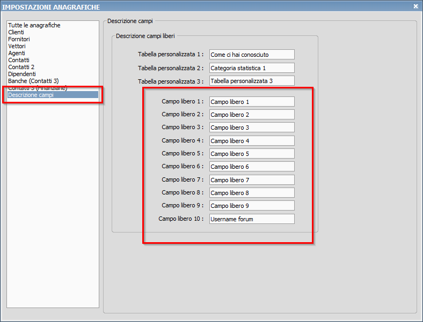This screenshot has width=423, height=322.
Task: Edit the 'Campo libero 3' text field
Action: click(x=252, y=128)
